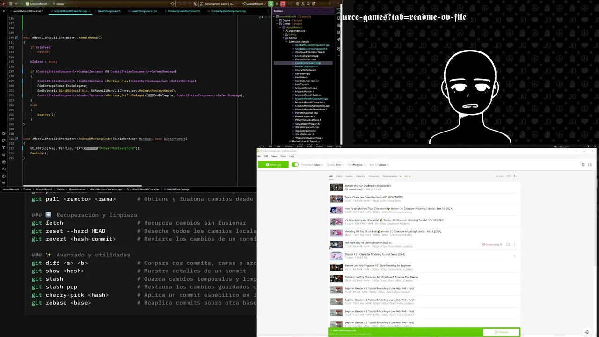
Task: Click Process with AI on Right Way row
Action: (x=492, y=244)
